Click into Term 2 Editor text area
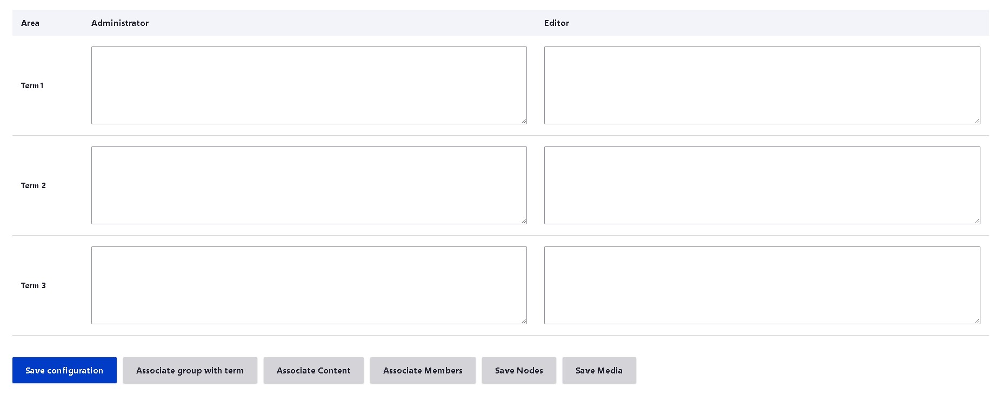 762,185
